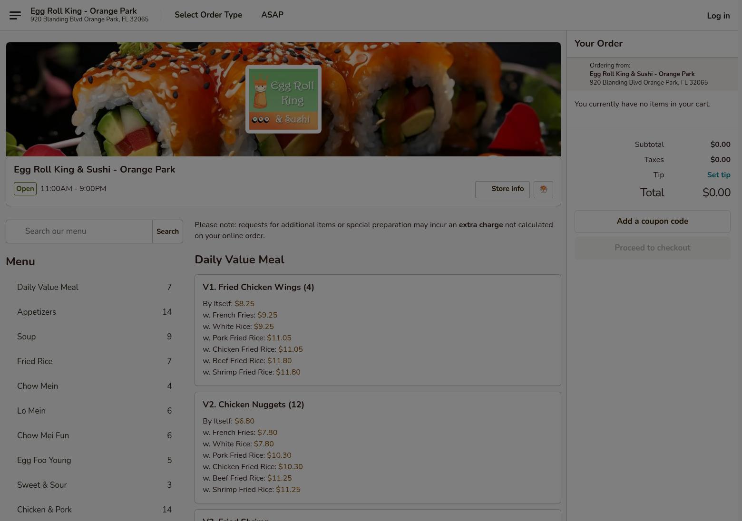The image size is (742, 521).
Task: Go to Daily Value Meal category
Action: point(94,287)
